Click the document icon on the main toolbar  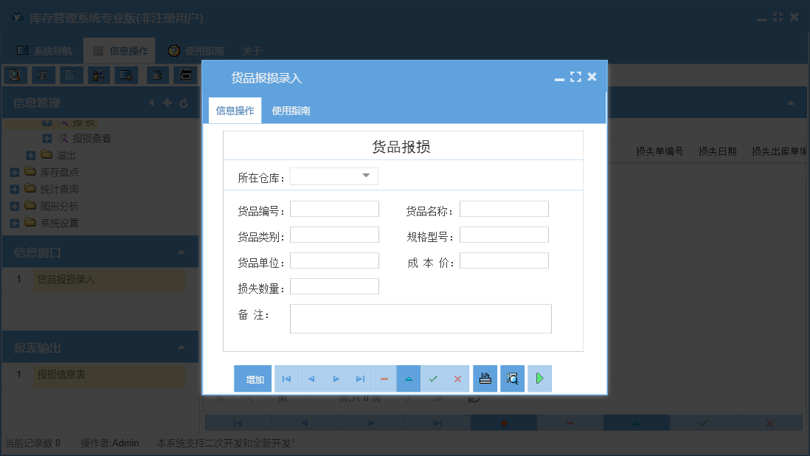coord(70,75)
